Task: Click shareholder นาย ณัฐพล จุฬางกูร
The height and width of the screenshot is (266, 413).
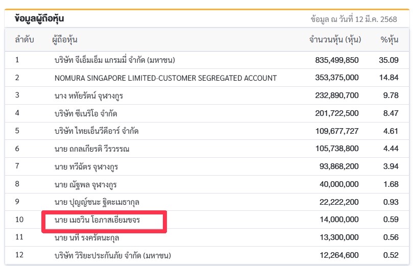Action: click(x=86, y=185)
